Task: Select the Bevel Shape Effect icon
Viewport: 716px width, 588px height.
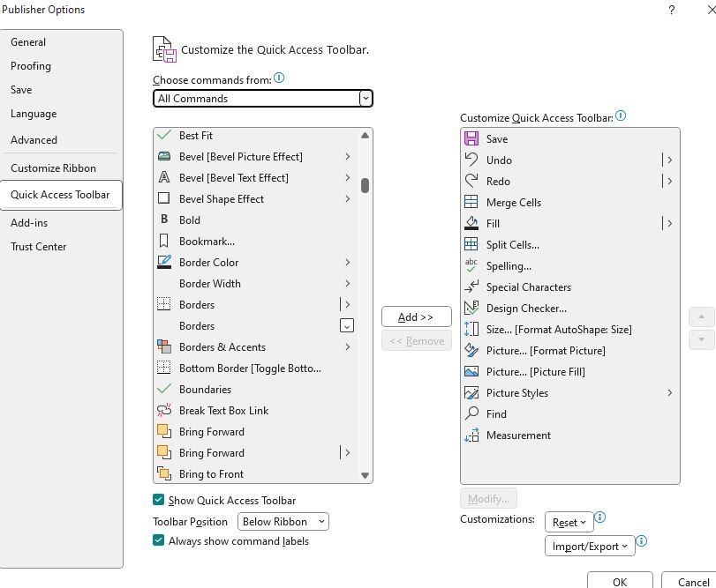Action: coord(164,198)
